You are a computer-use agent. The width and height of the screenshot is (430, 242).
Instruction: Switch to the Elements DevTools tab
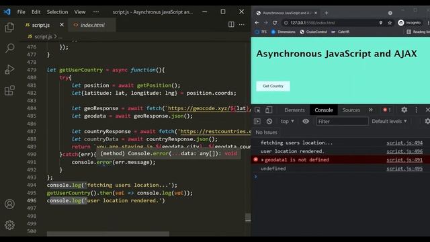294,110
